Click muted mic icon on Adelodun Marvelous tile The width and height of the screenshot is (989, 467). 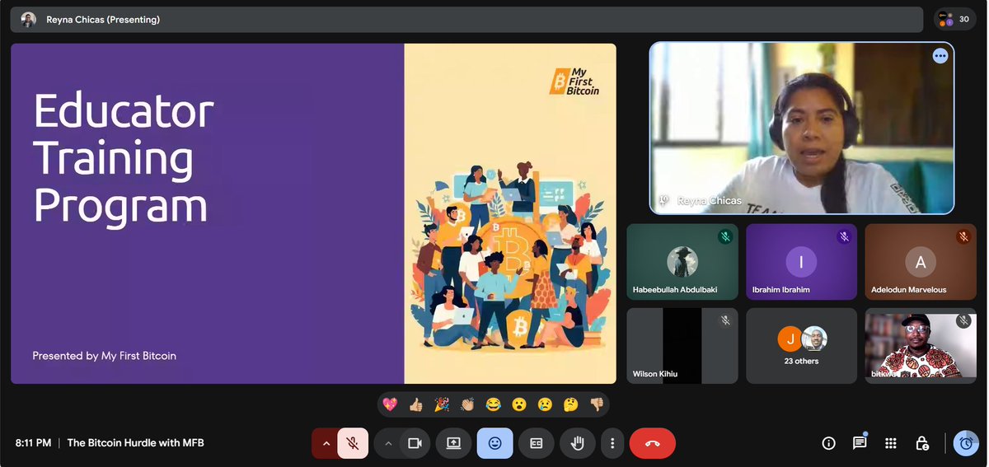tap(963, 237)
